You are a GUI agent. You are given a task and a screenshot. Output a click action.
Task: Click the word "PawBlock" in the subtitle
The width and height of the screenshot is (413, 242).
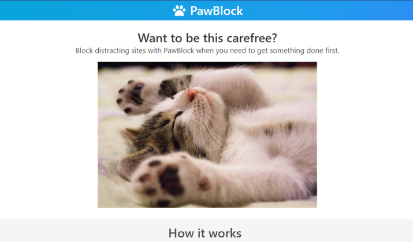pyautogui.click(x=179, y=51)
